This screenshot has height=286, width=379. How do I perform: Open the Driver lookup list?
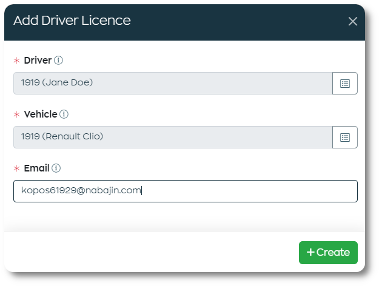click(345, 84)
